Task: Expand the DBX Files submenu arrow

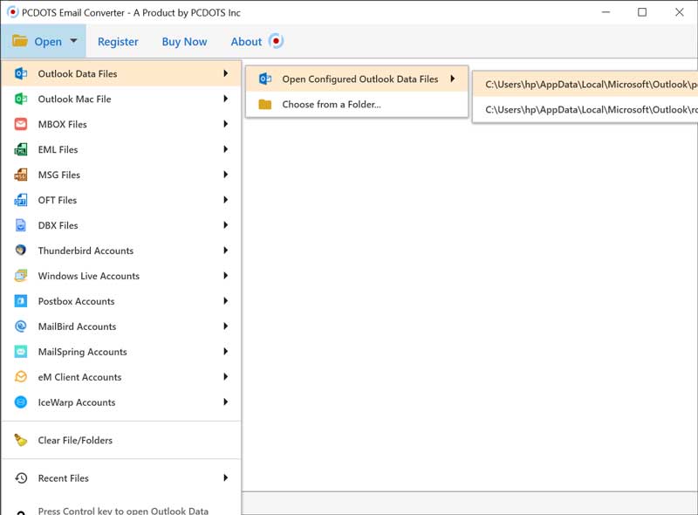Action: pyautogui.click(x=226, y=224)
